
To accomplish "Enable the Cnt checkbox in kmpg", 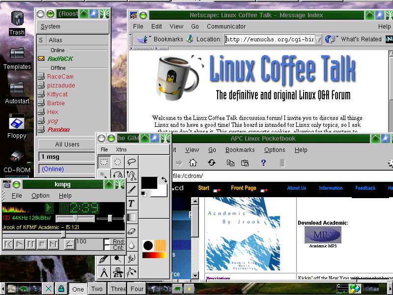I will pos(107,248).
